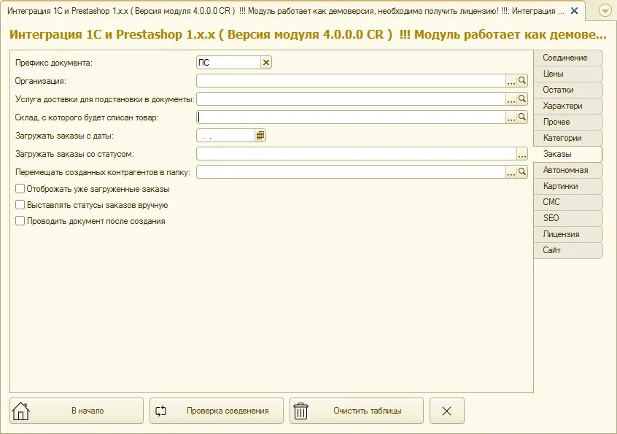Switch to the Автономная tab
Viewport: 617px width, 434px height.
pyautogui.click(x=568, y=170)
